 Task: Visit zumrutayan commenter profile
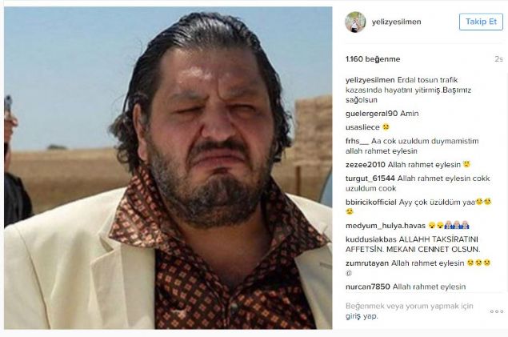pos(367,263)
